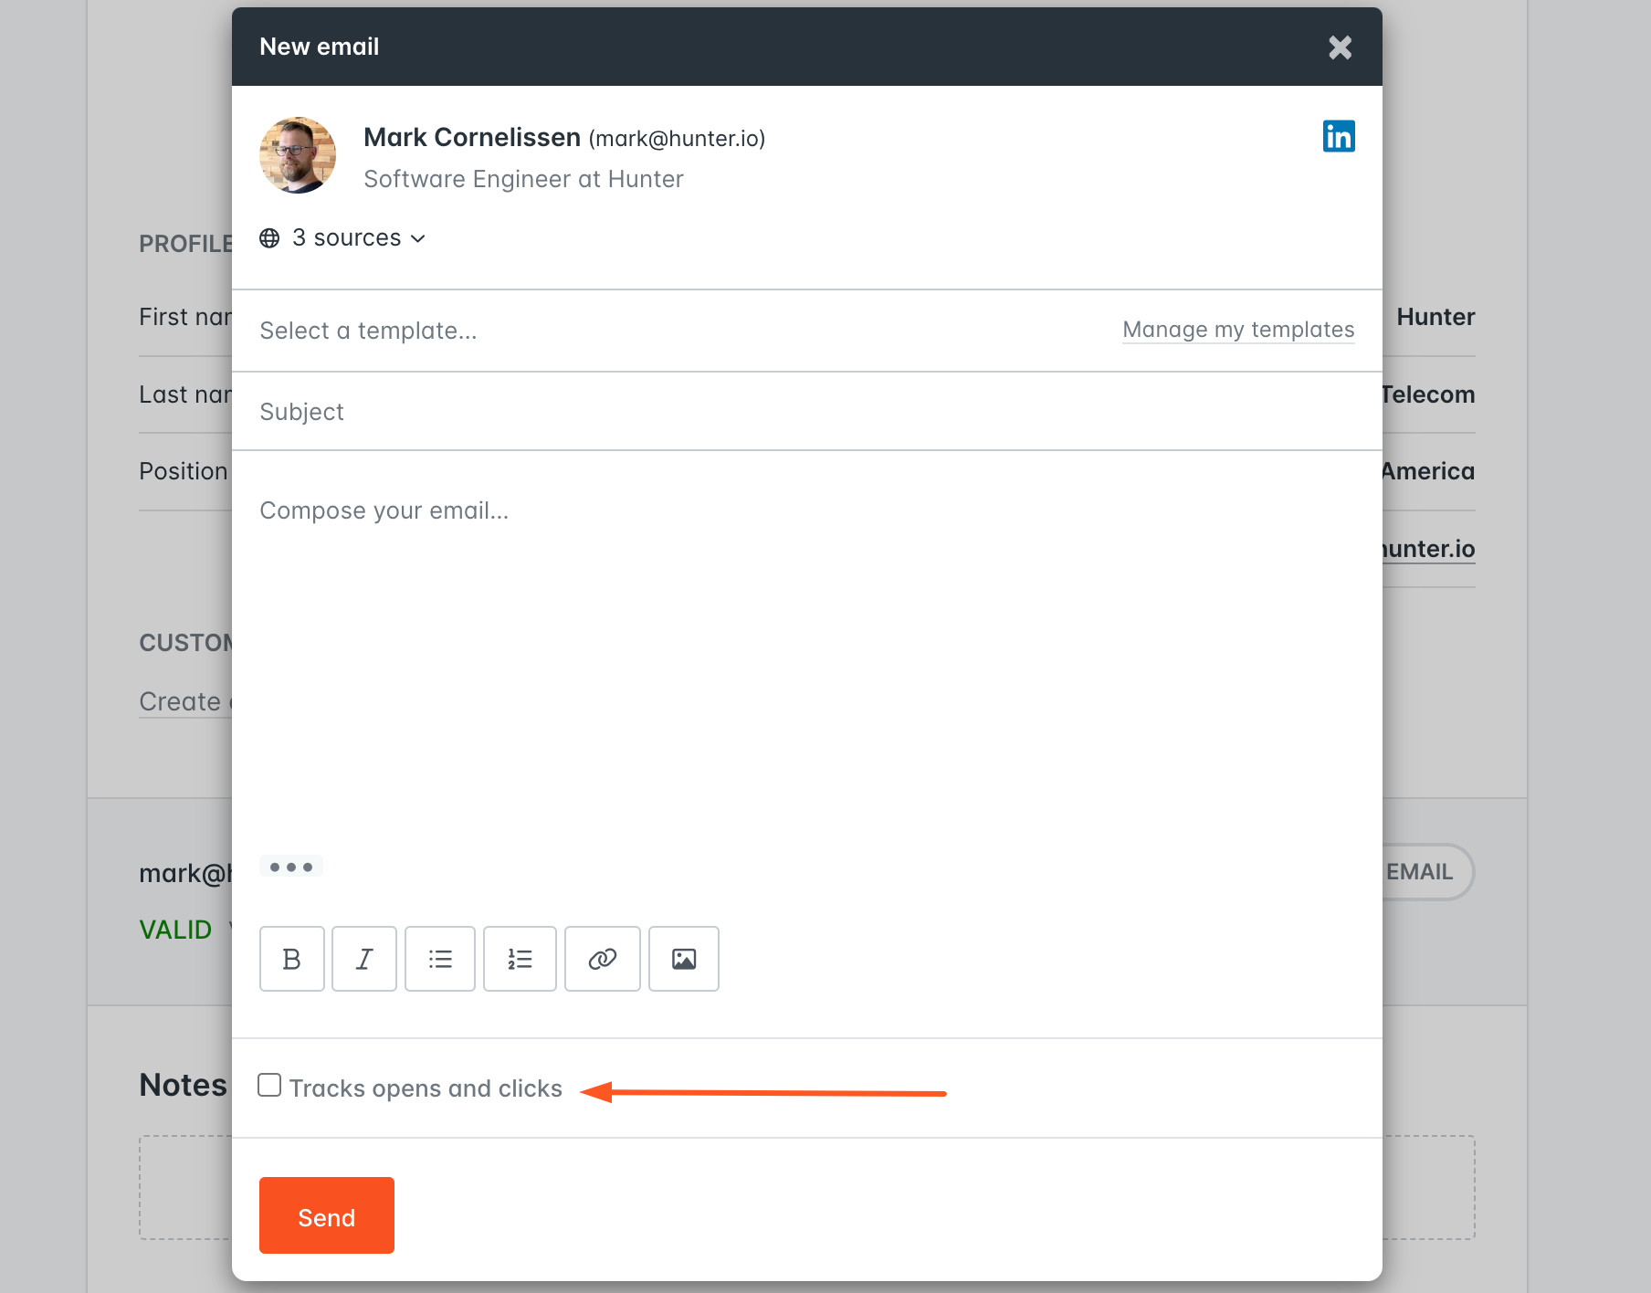Open the hunter.io link in the background page

(1428, 549)
